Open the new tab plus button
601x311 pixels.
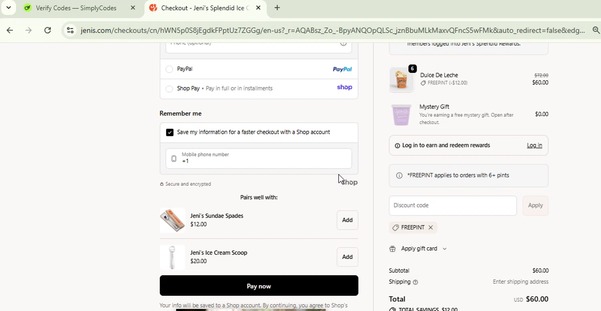[x=277, y=8]
